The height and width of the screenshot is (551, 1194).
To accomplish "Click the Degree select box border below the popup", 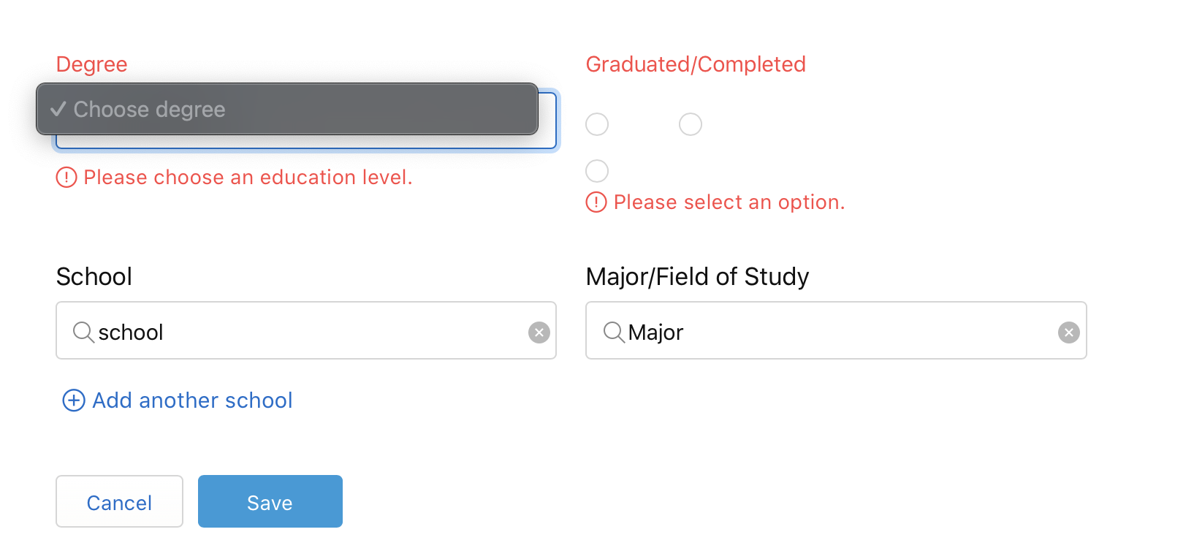I will click(x=305, y=142).
